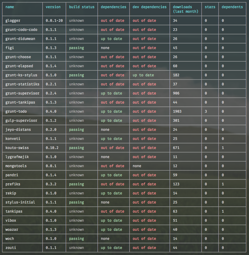Click version '0.3.2' of prefiks
Image resolution: width=249 pixels, height=255 pixels.
(51, 184)
